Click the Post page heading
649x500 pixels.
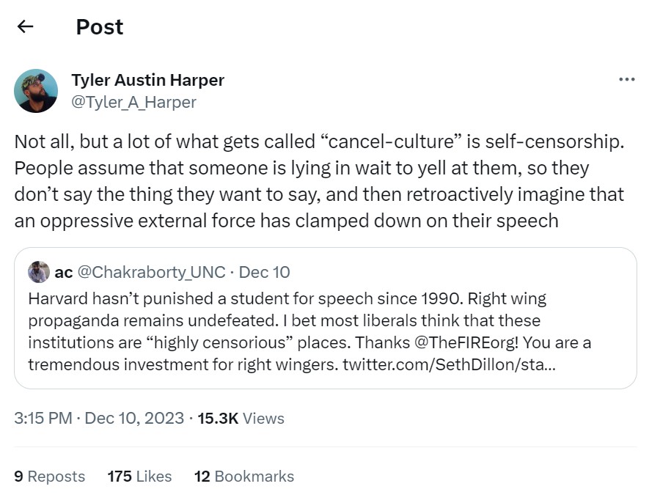coord(100,27)
